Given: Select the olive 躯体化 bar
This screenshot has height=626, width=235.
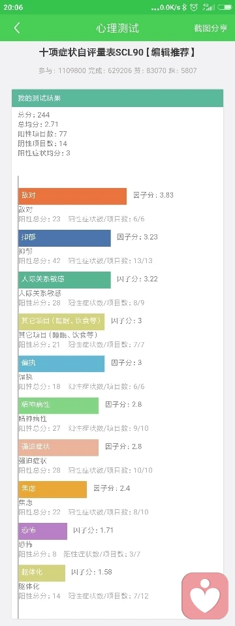Looking at the screenshot, I should pos(42,572).
